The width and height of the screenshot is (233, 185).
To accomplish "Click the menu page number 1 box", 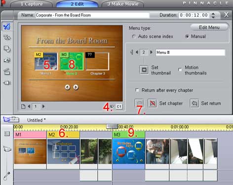I will 36,107.
